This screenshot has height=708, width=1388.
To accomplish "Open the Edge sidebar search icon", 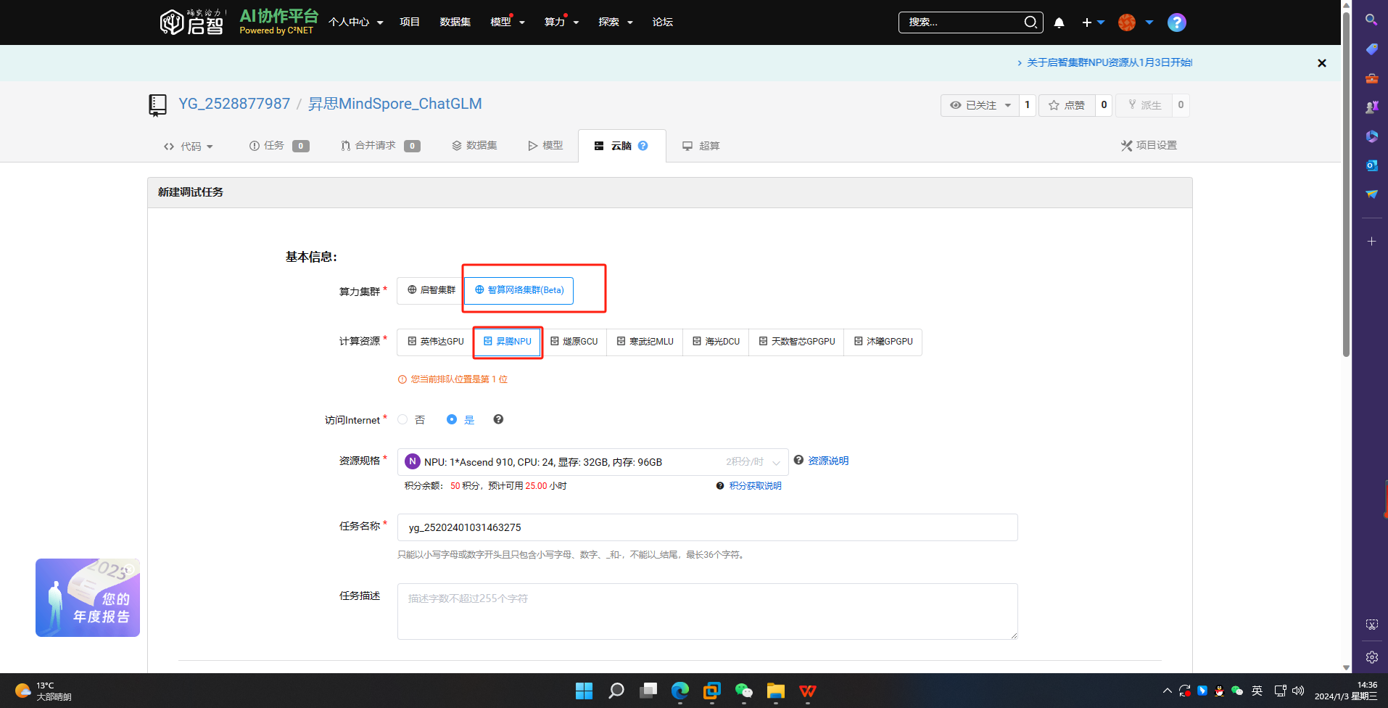I will (1371, 20).
